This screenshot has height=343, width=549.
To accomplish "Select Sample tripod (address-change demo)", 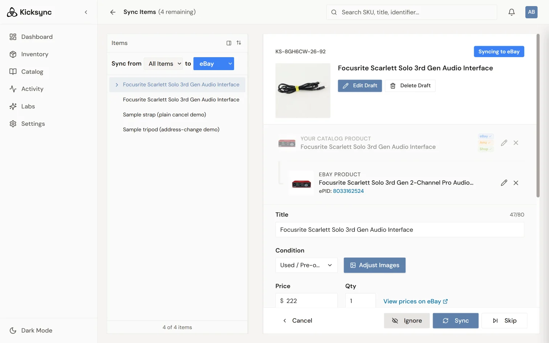I will click(177, 130).
